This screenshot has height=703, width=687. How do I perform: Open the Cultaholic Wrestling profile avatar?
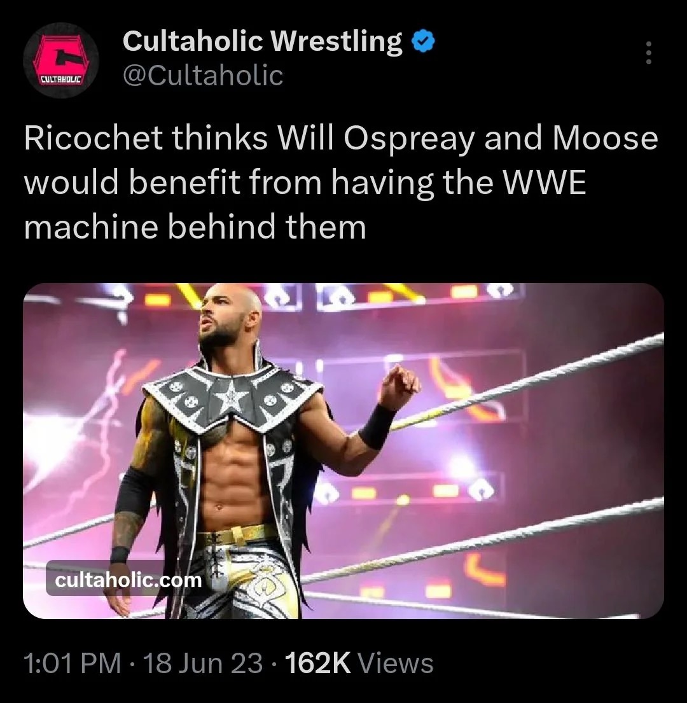(x=61, y=60)
